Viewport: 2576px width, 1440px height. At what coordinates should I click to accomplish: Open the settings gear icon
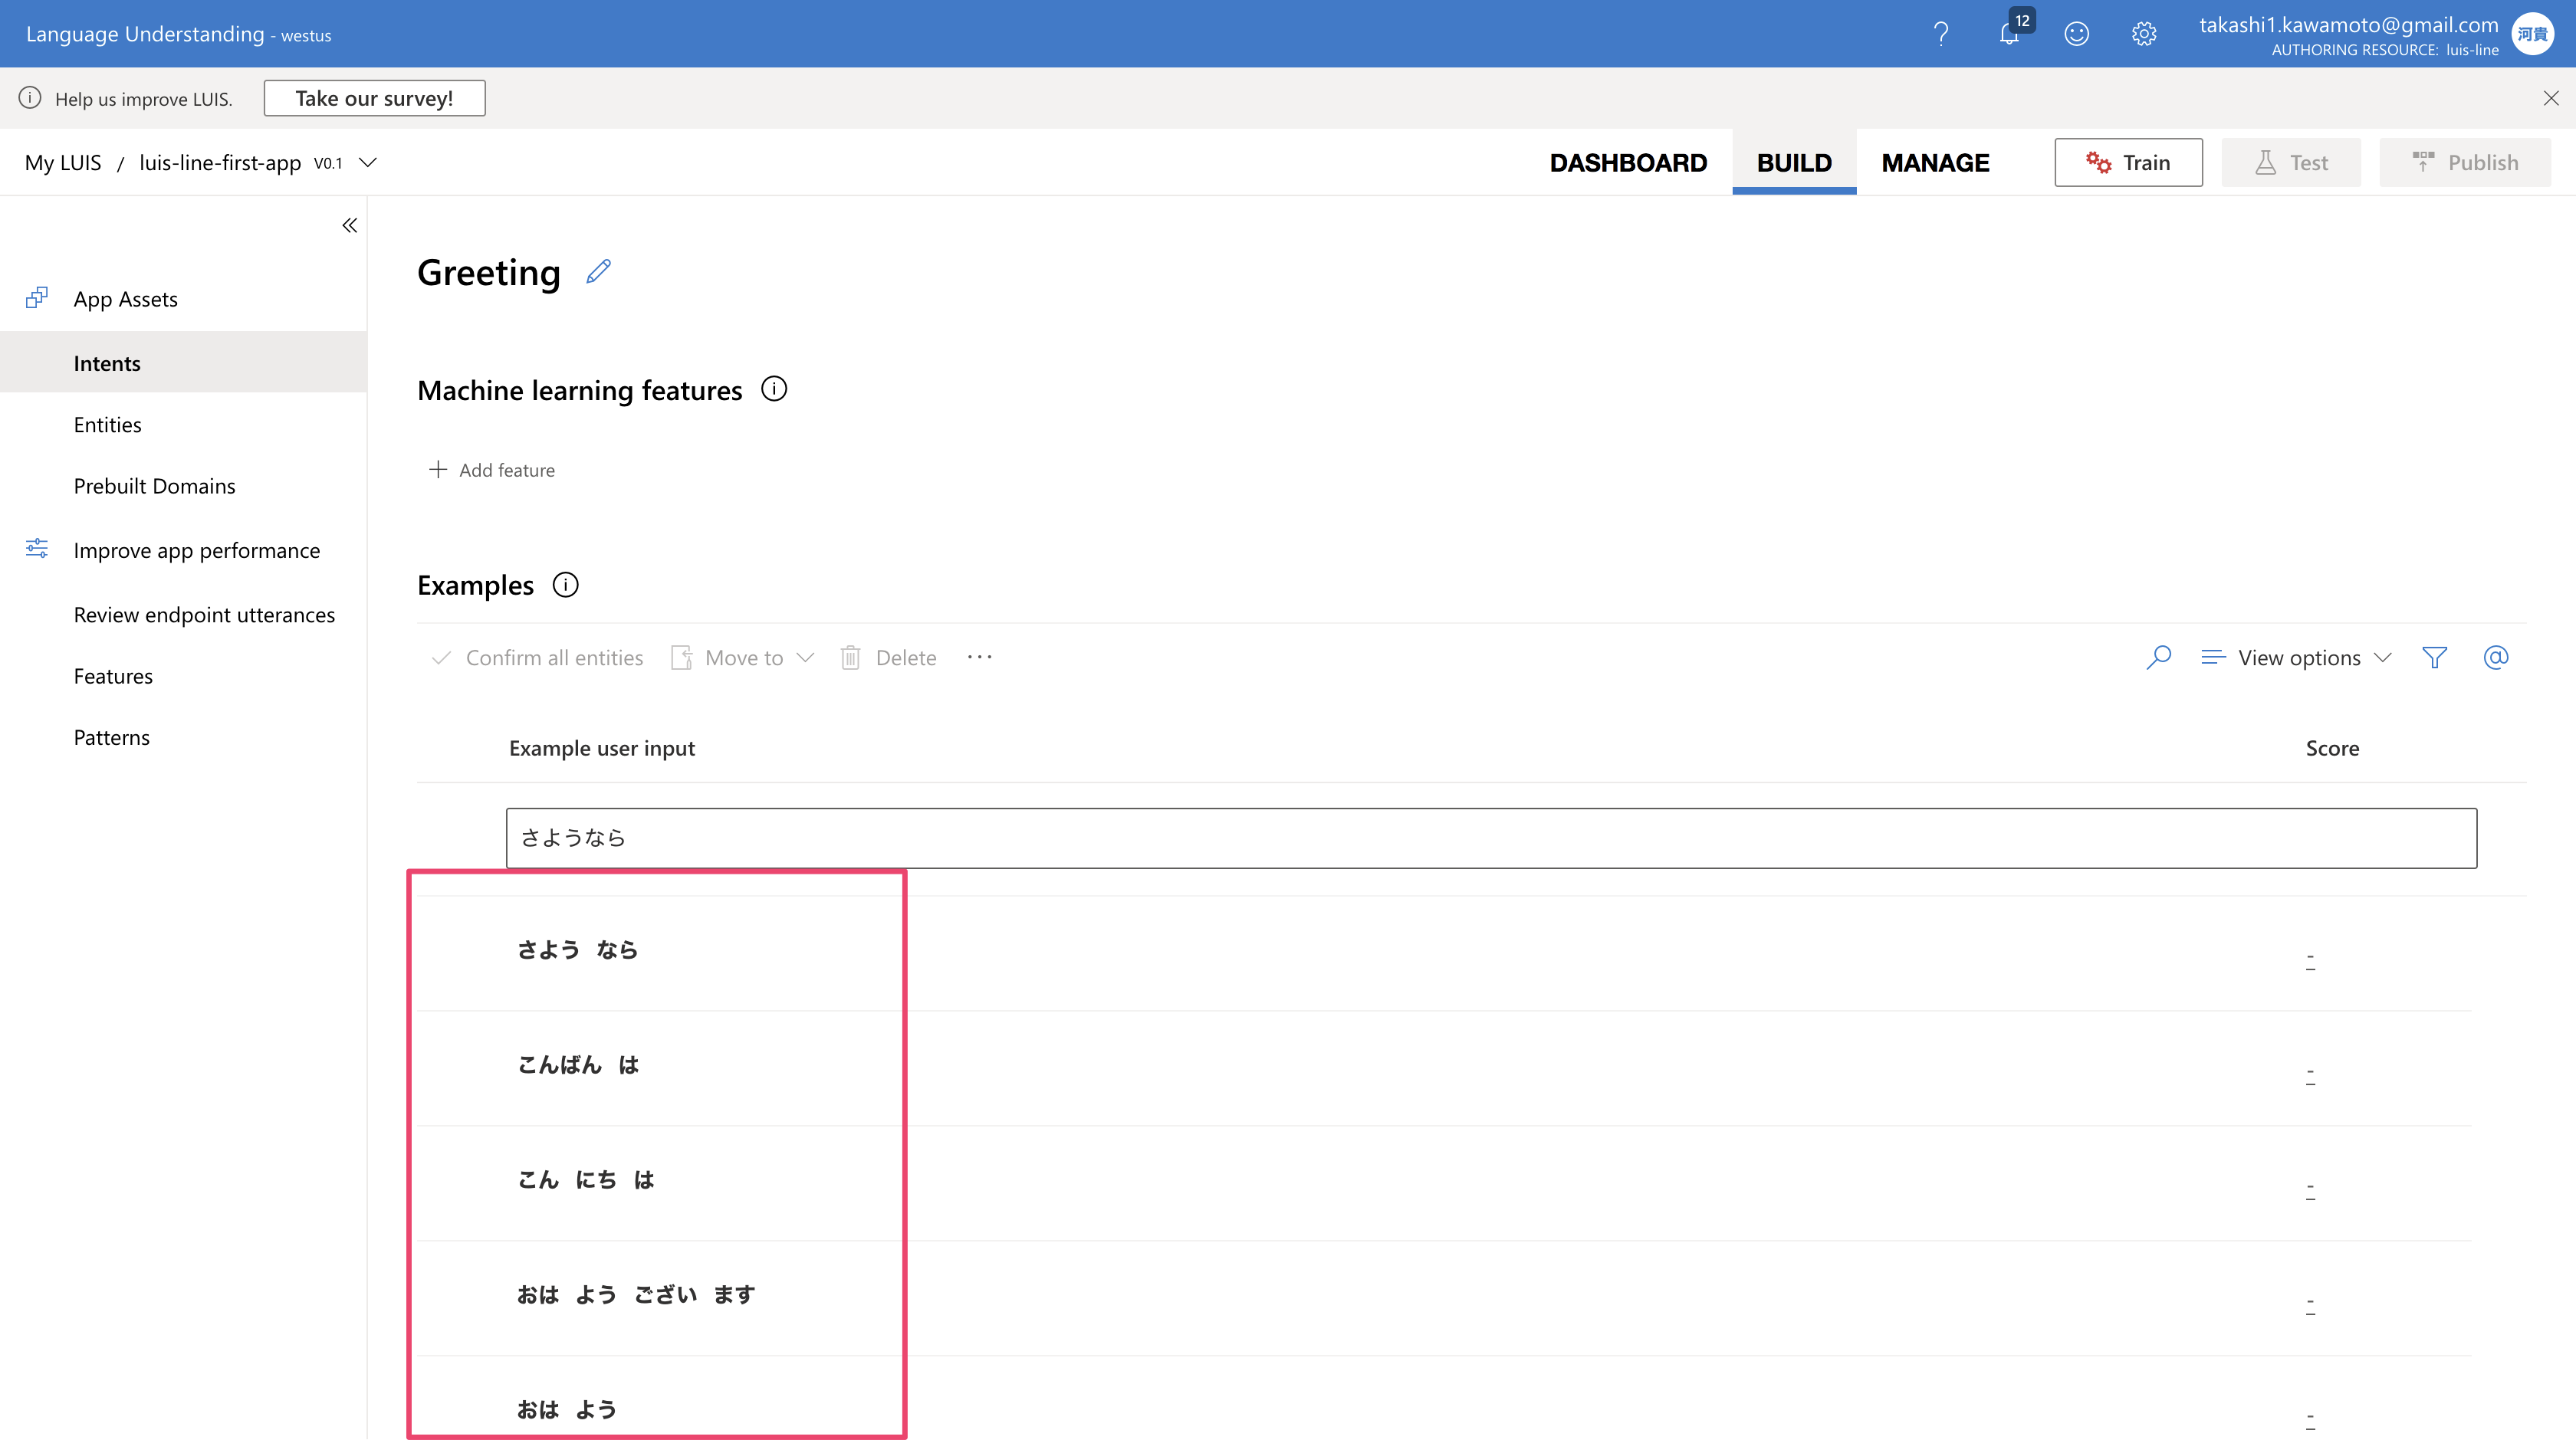(2144, 34)
